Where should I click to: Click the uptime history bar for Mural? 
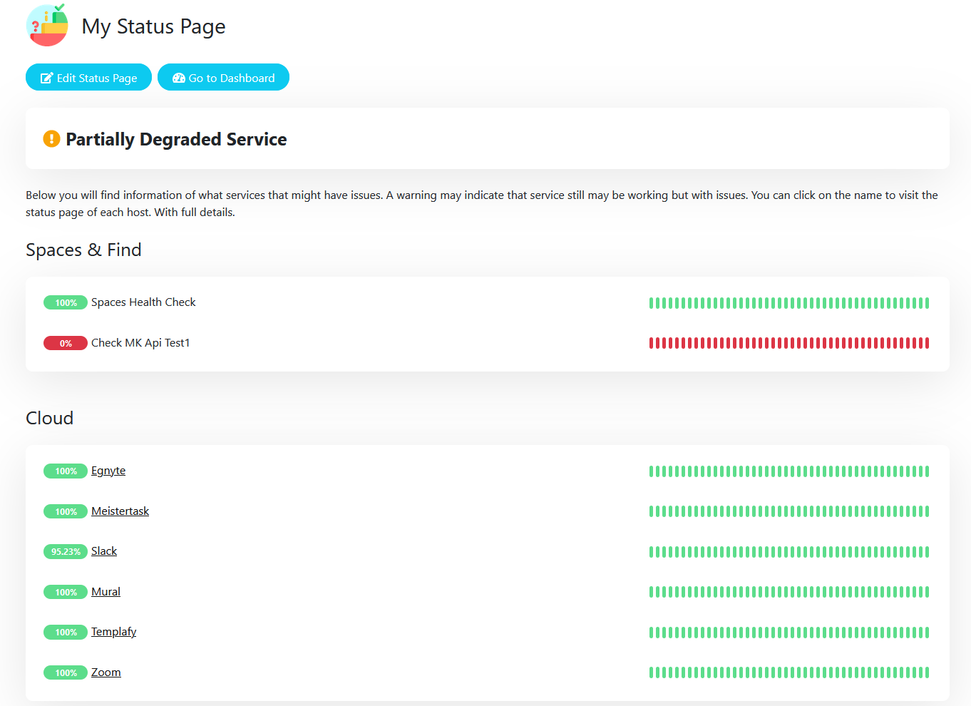[789, 592]
